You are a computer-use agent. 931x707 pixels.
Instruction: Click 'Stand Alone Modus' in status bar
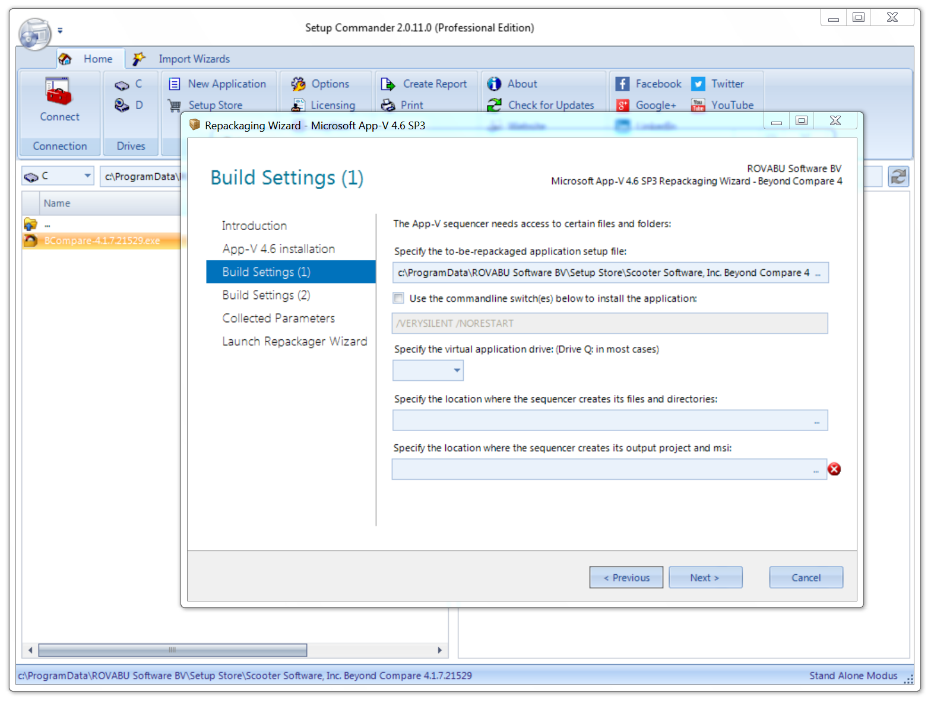tap(853, 676)
